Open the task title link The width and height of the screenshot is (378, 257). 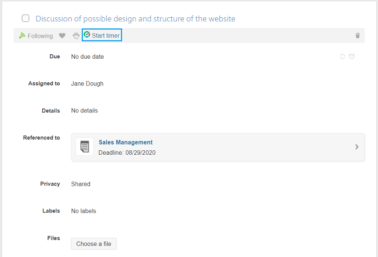coord(135,19)
